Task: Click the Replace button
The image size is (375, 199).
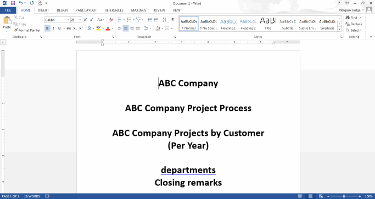Action: coord(354,24)
